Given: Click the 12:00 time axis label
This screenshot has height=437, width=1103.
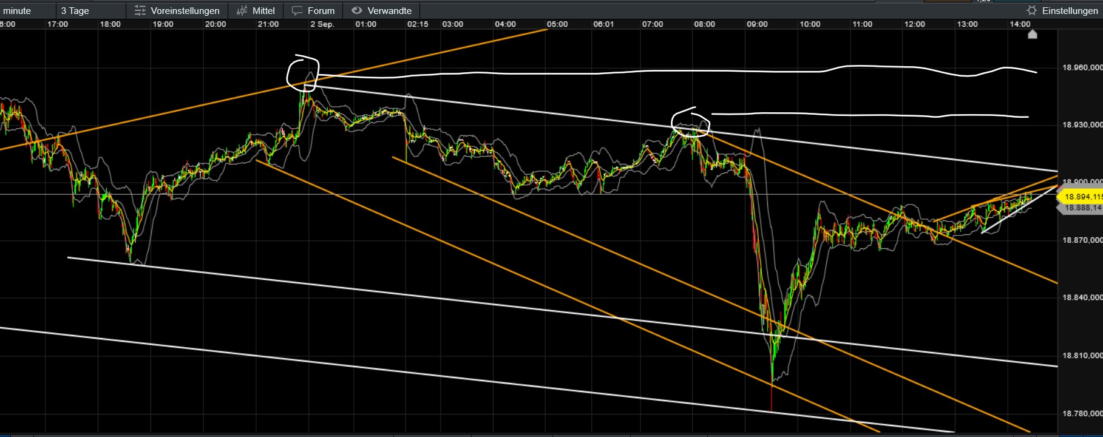Looking at the screenshot, I should point(915,24).
